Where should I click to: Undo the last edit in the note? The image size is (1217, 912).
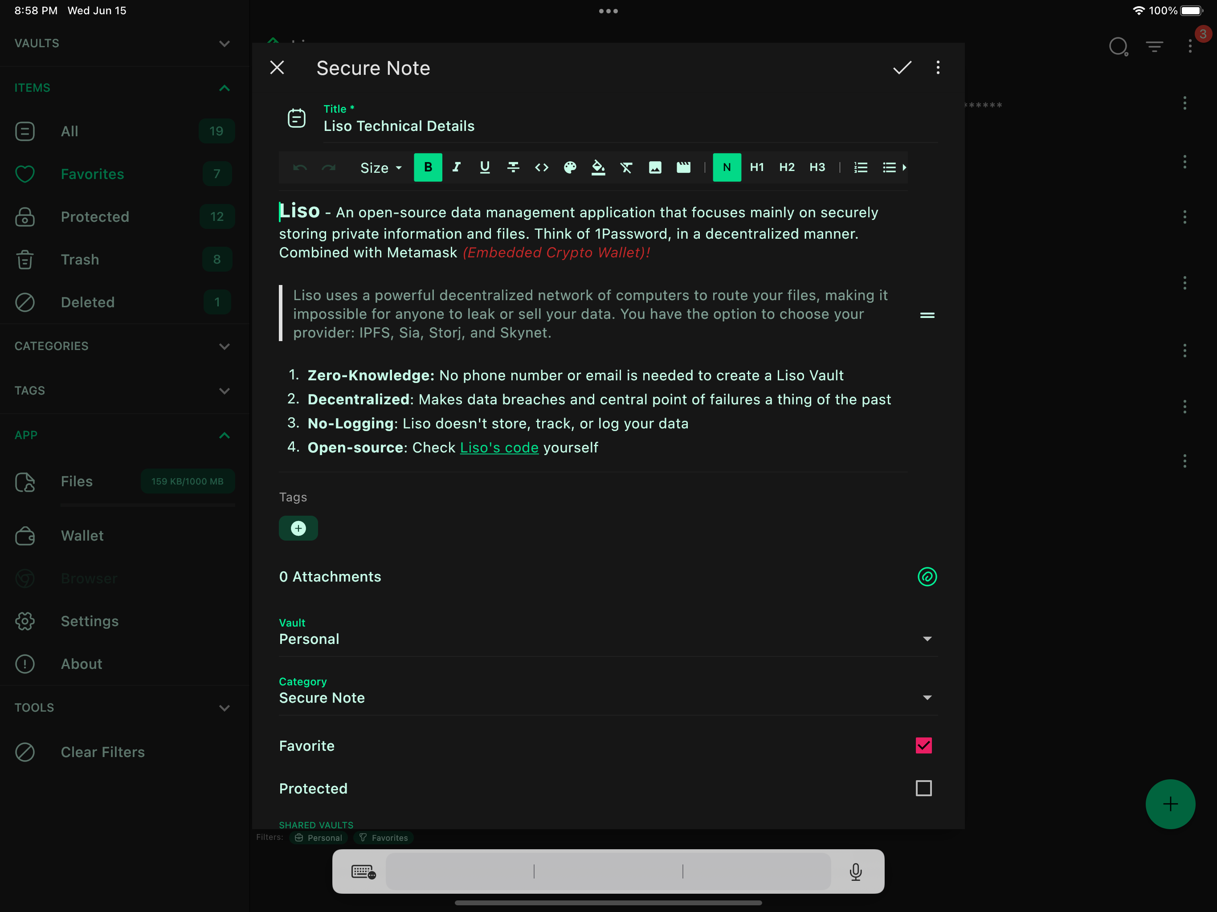300,168
